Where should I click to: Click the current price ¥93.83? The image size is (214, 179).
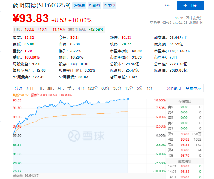pos(31,18)
